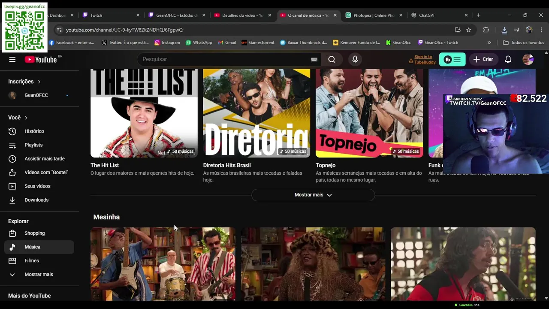The image size is (549, 309).
Task: Open the YouTube hamburger guide menu
Action: coord(12,59)
